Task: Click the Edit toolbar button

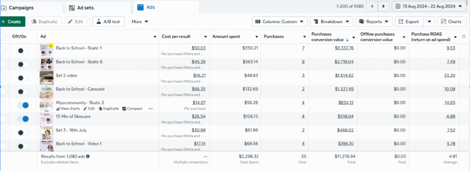Action: [76, 22]
